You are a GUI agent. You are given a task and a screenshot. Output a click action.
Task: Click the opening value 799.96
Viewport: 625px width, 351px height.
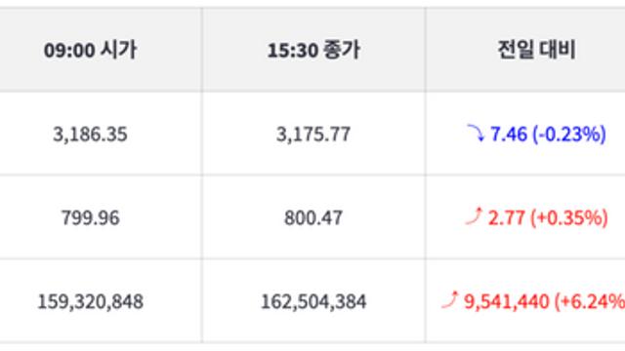coord(90,217)
